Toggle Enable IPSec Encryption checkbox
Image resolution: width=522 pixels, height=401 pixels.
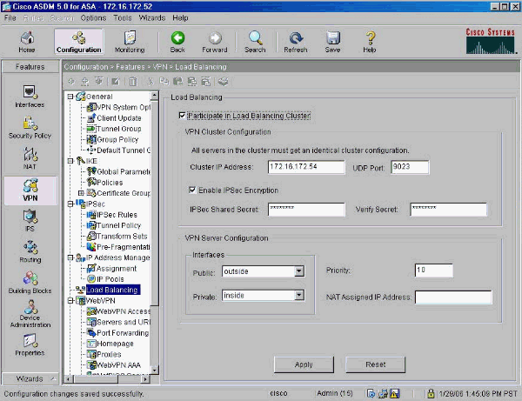tap(192, 190)
